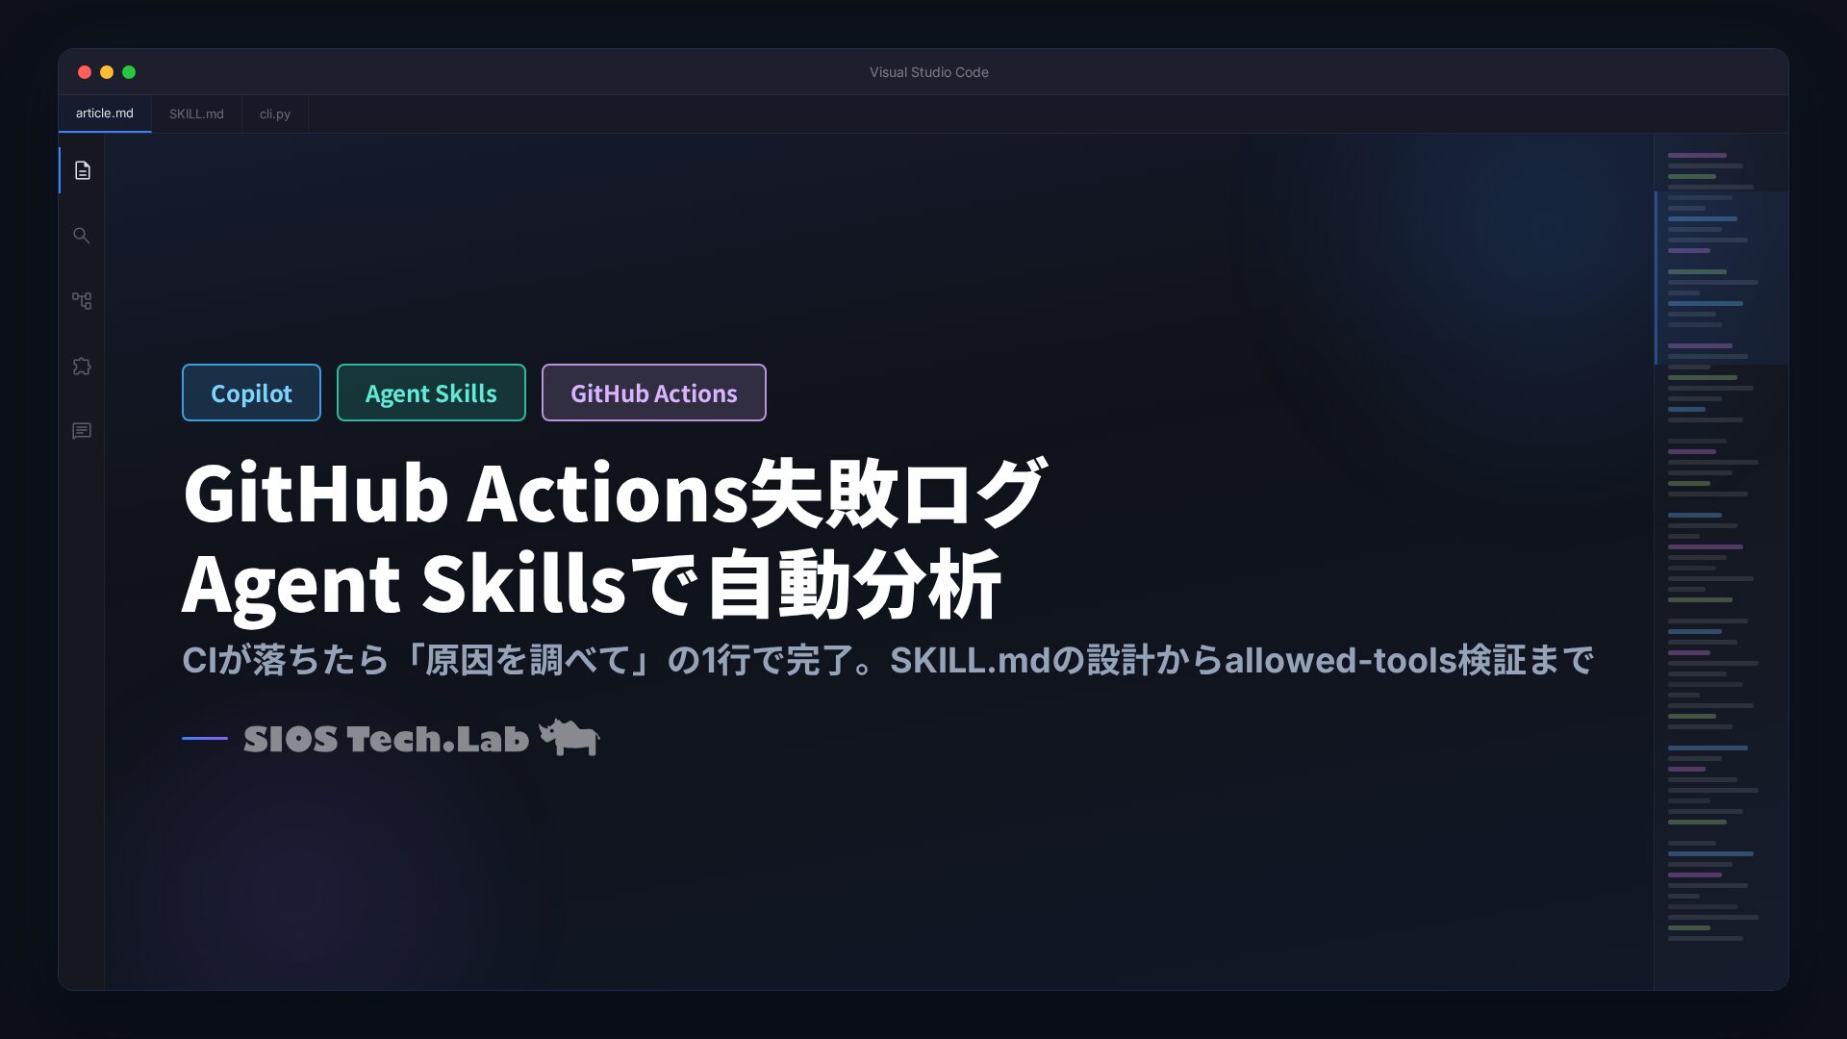Click the yellow minimize window dot
The height and width of the screenshot is (1039, 1847).
click(107, 72)
